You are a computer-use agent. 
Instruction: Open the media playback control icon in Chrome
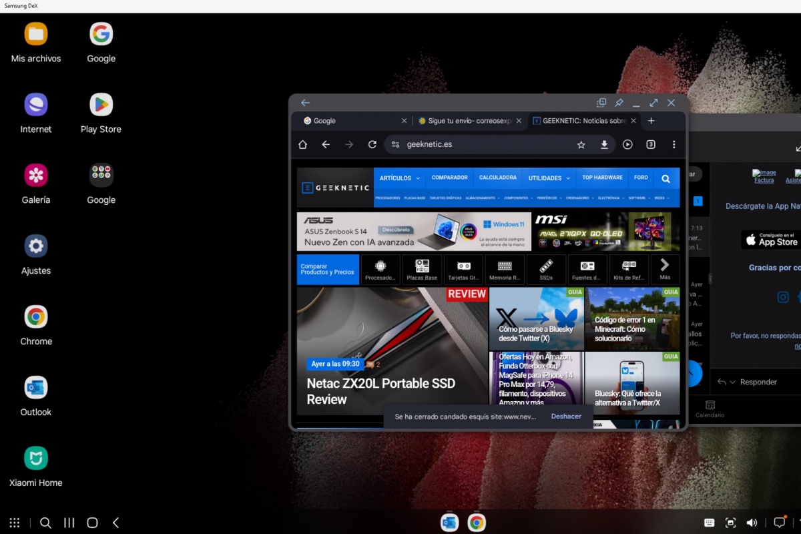point(627,144)
